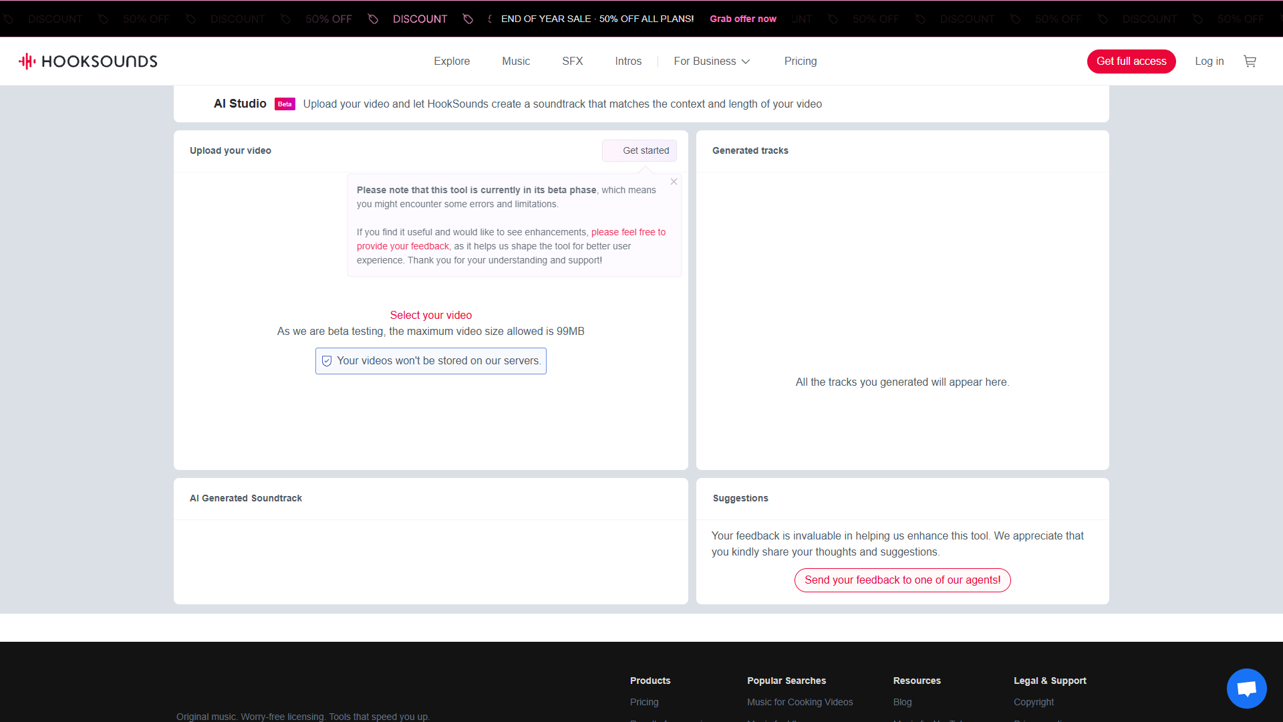Open the SFX page
The height and width of the screenshot is (722, 1283).
pos(573,62)
